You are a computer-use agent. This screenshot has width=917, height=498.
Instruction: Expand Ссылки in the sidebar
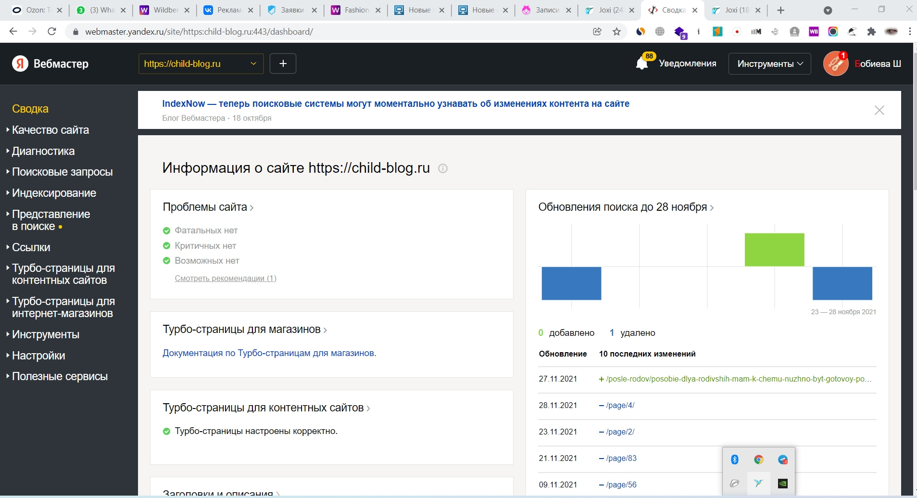31,247
